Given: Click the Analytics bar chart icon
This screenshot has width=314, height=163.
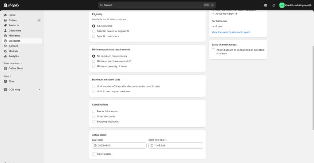Looking at the screenshot, I should click(x=6, y=56).
